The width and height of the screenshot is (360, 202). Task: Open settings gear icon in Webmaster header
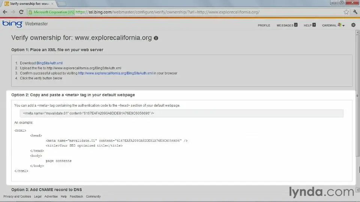[x=353, y=25]
